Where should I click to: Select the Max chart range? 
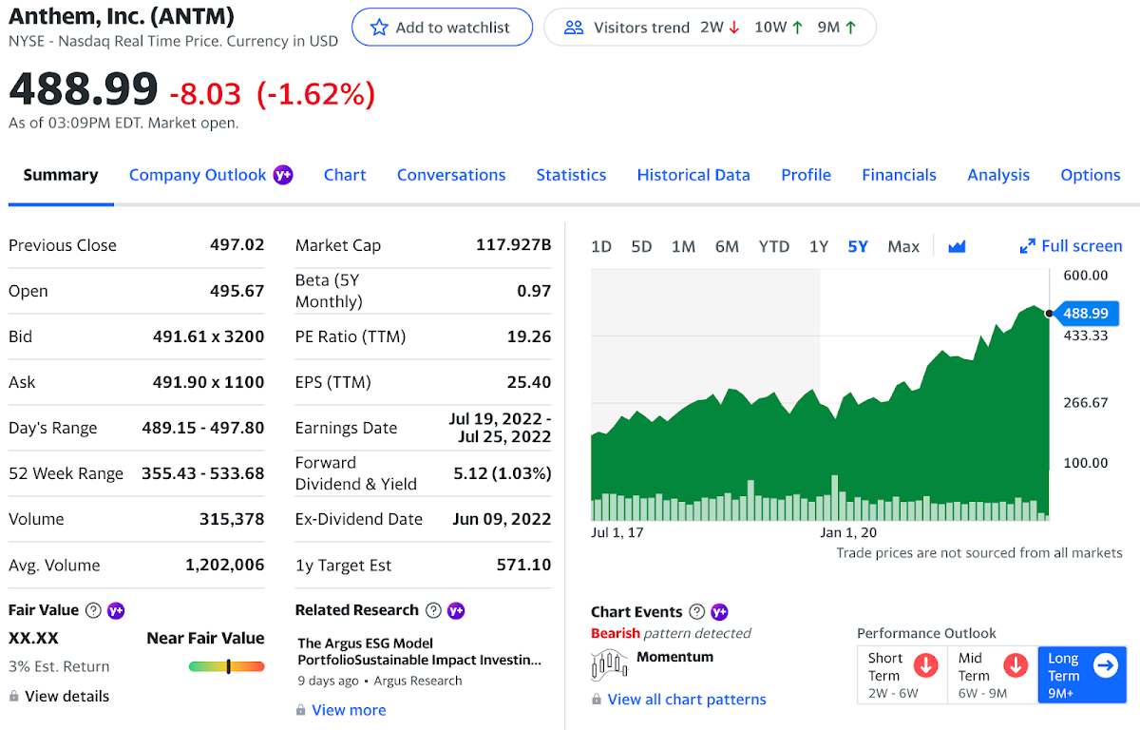point(903,246)
